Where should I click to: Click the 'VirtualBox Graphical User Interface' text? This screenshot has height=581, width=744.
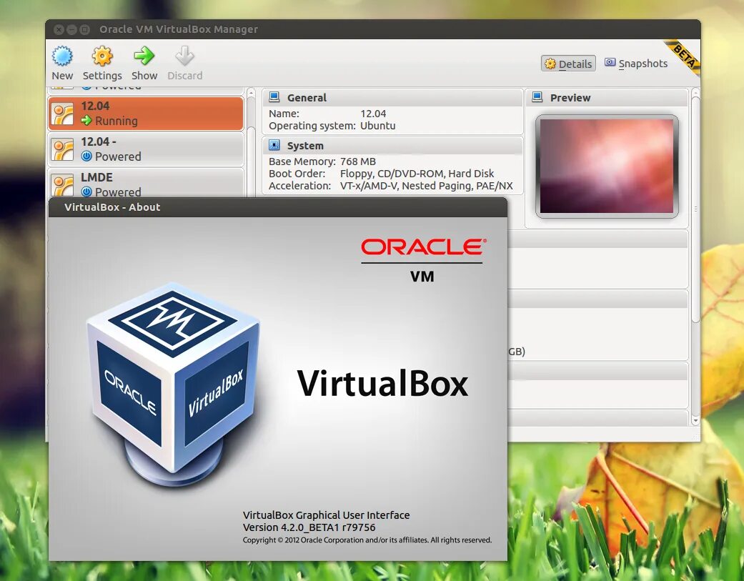326,515
